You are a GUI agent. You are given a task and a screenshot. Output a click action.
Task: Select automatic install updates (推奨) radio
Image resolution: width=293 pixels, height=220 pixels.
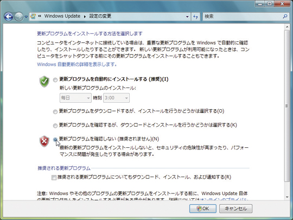click(55, 80)
